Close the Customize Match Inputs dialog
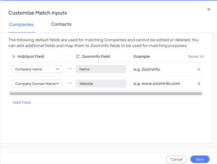The image size is (217, 164). pyautogui.click(x=209, y=9)
